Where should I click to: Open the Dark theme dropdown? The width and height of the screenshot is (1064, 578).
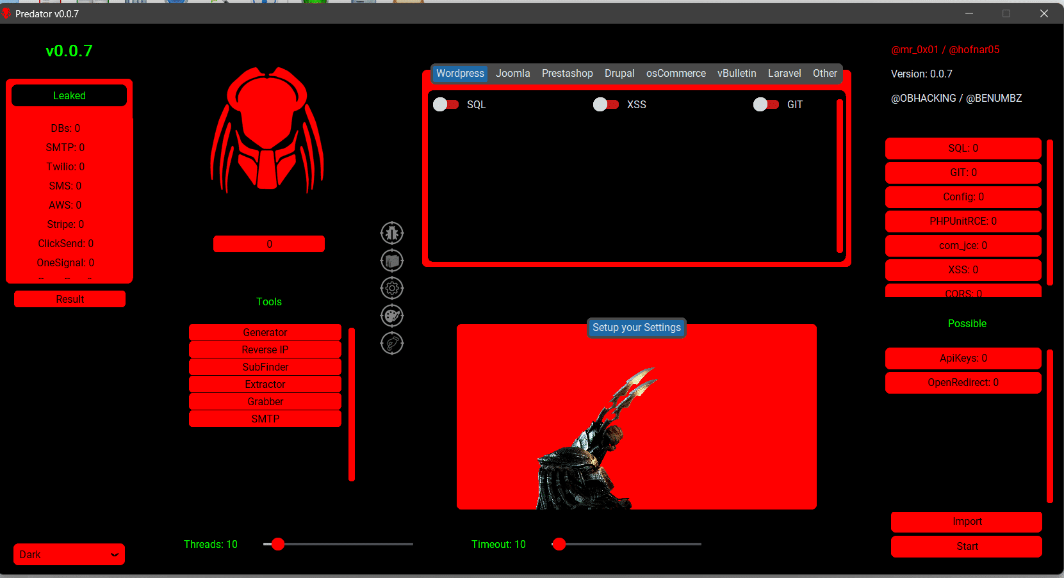69,554
